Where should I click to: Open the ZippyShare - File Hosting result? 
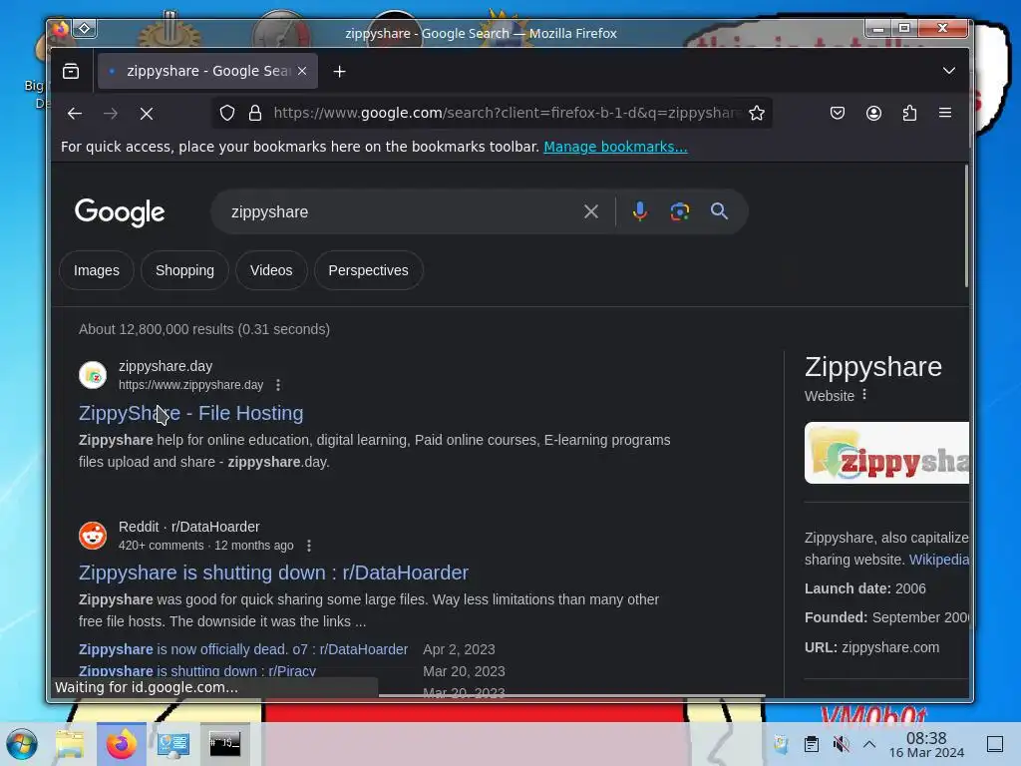pos(190,413)
